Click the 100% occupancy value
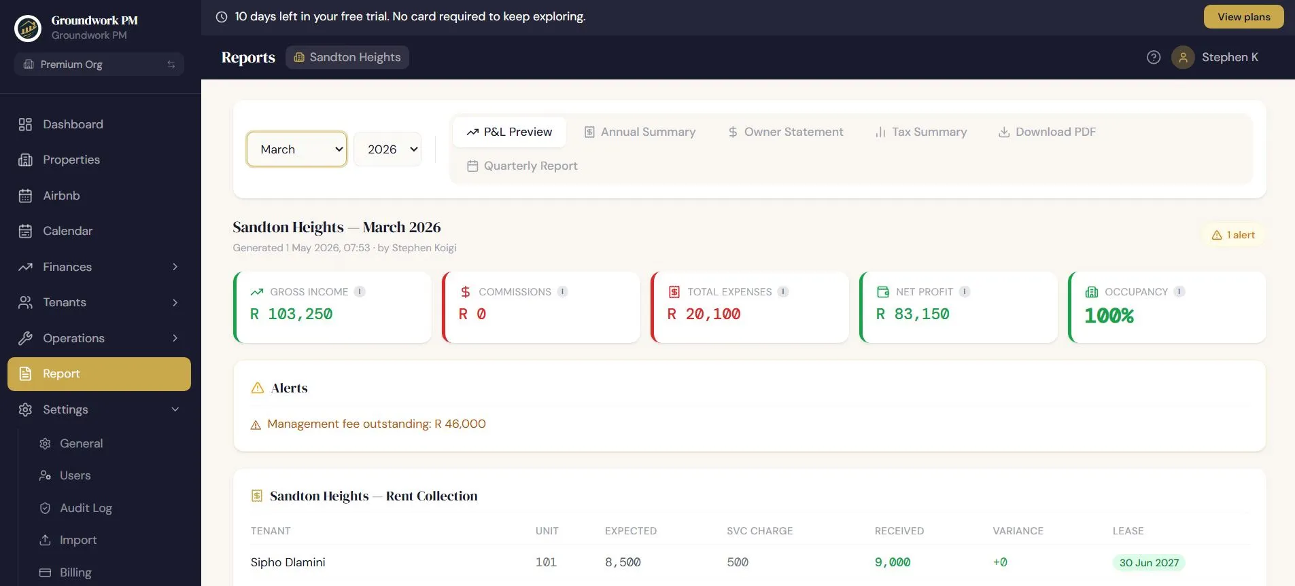 (x=1109, y=316)
